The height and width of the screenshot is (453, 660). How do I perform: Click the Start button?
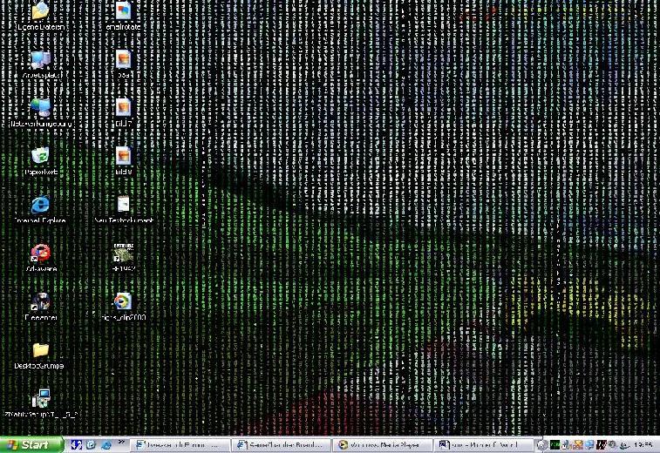[29, 444]
